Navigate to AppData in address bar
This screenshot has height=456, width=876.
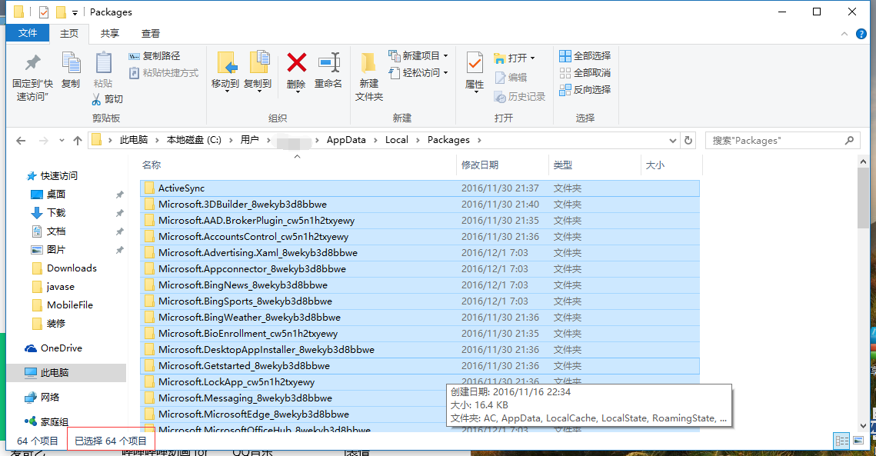point(346,140)
